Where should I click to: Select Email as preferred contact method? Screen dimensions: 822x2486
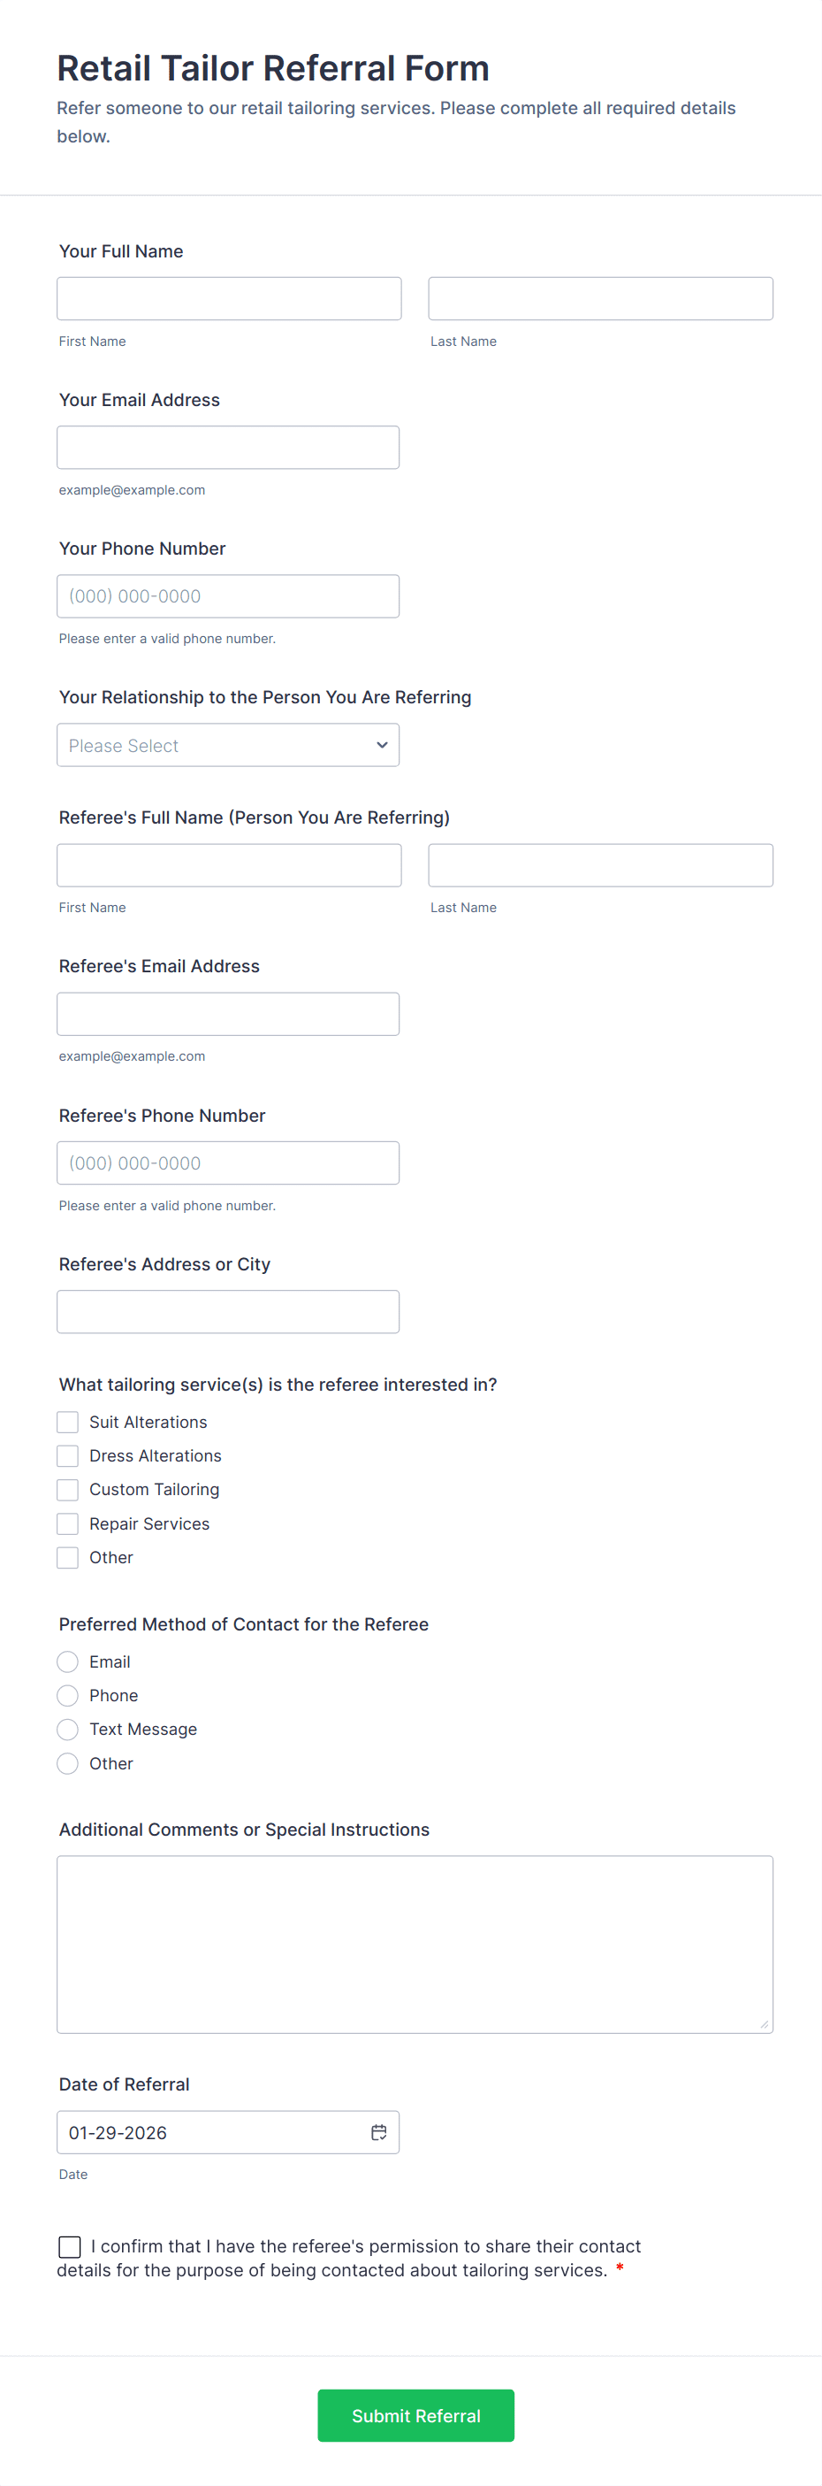67,1661
